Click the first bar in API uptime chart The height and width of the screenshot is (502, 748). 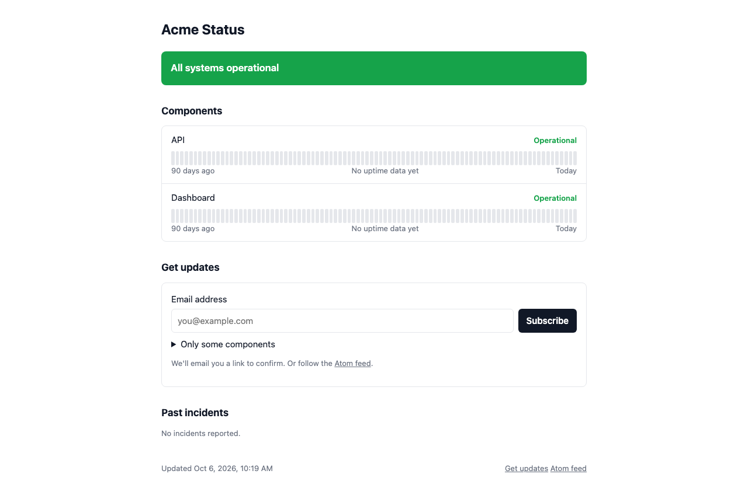(x=173, y=158)
